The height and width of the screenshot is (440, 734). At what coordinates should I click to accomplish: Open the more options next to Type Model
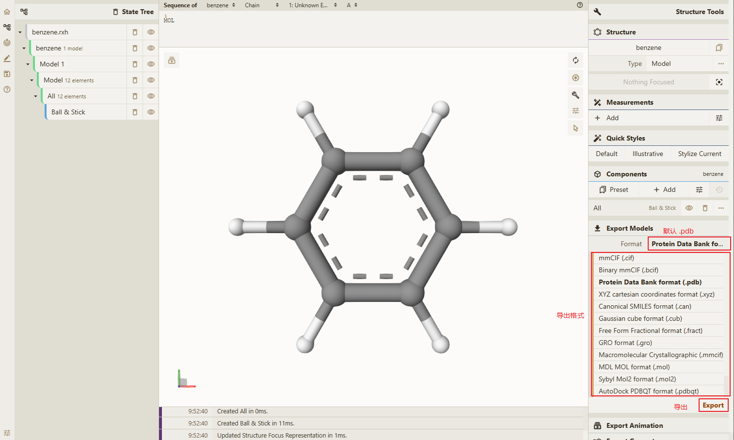pos(721,63)
